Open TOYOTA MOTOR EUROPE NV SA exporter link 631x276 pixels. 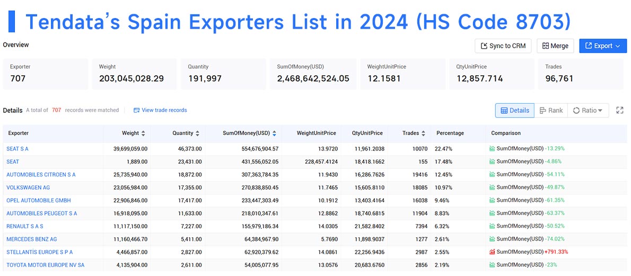point(46,265)
